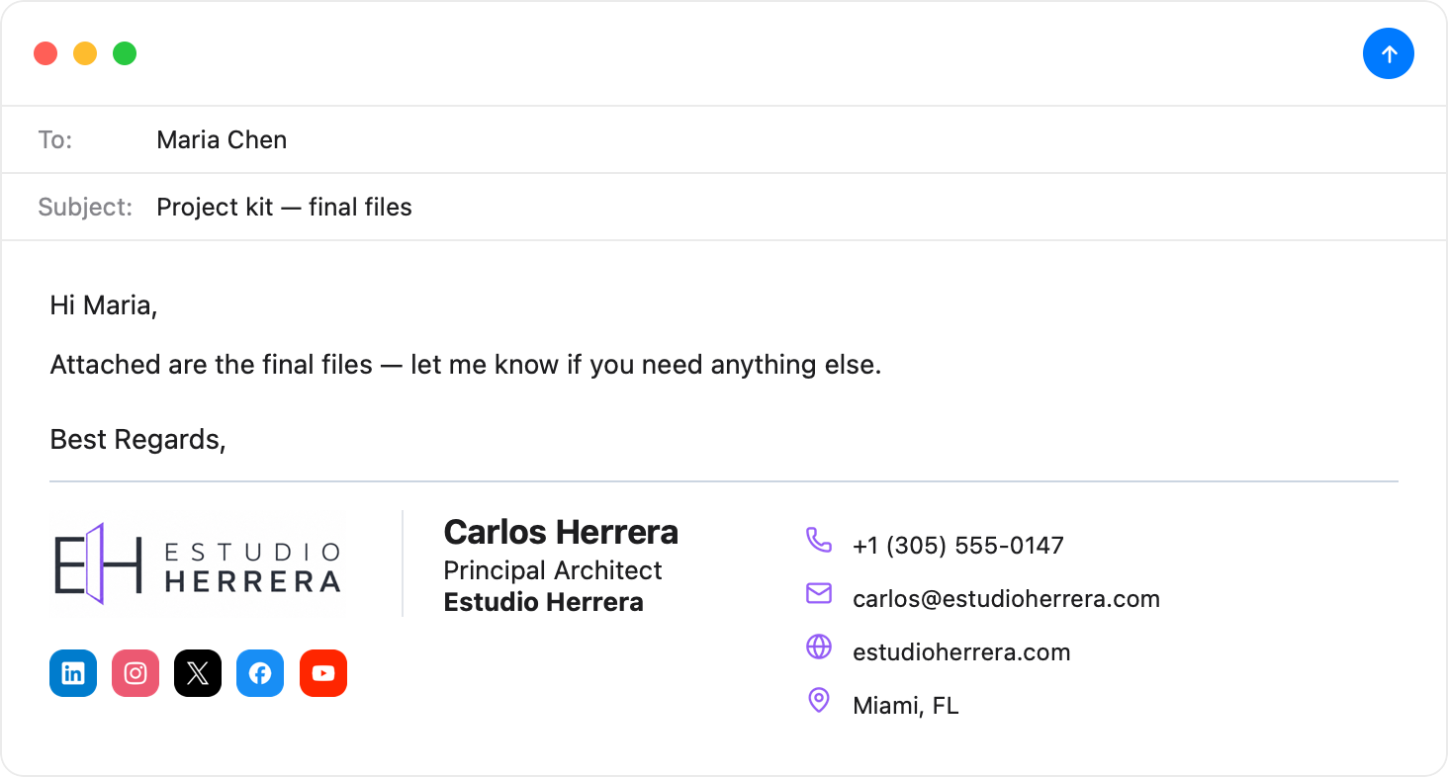1448x777 pixels.
Task: Click the Estudio Herrera logo image
Action: pyautogui.click(x=197, y=563)
